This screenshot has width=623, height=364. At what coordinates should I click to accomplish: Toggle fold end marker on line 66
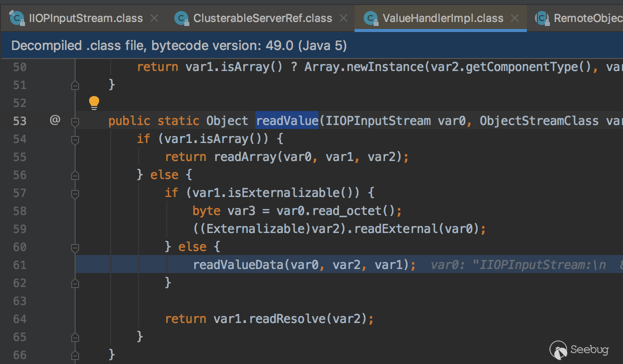pos(75,355)
